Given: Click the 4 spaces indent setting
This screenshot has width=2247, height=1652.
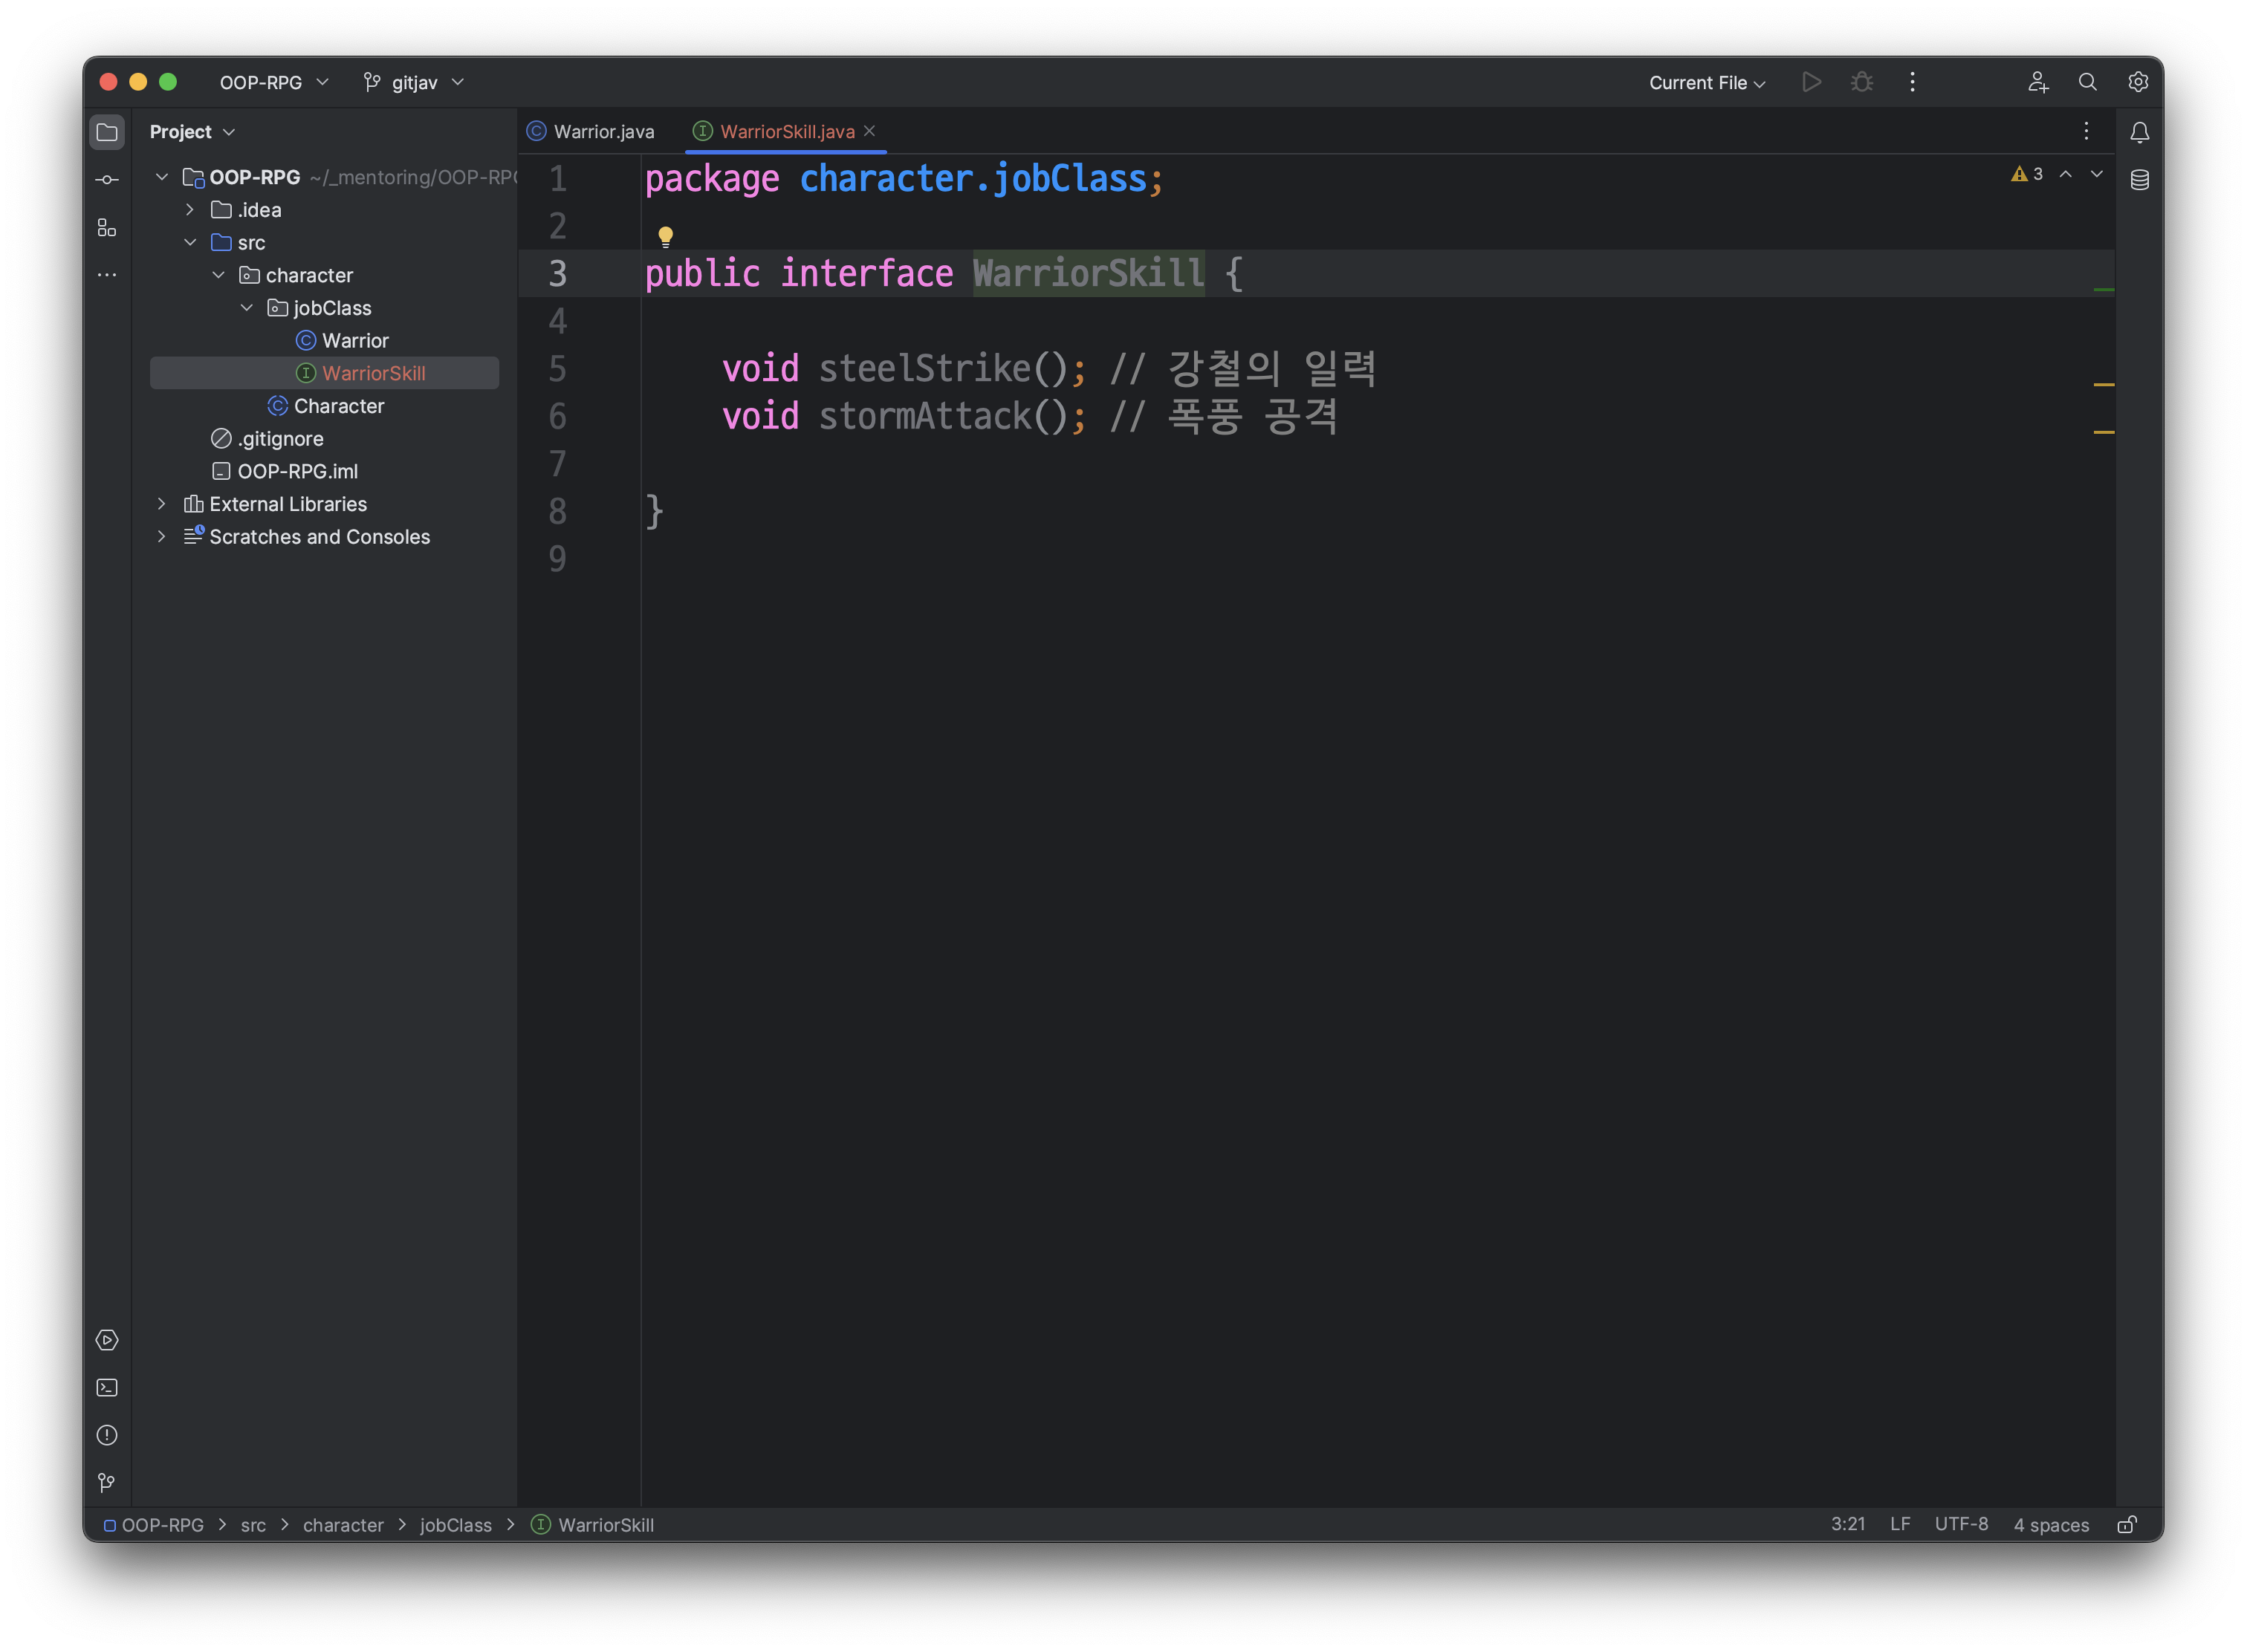Looking at the screenshot, I should (2051, 1525).
